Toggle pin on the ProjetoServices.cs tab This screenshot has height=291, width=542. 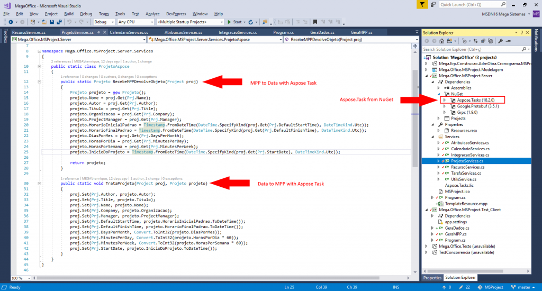(x=98, y=32)
